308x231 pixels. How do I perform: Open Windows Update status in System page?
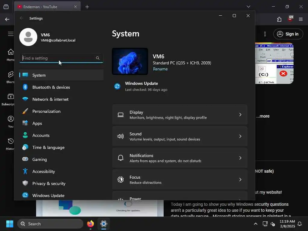(x=141, y=86)
